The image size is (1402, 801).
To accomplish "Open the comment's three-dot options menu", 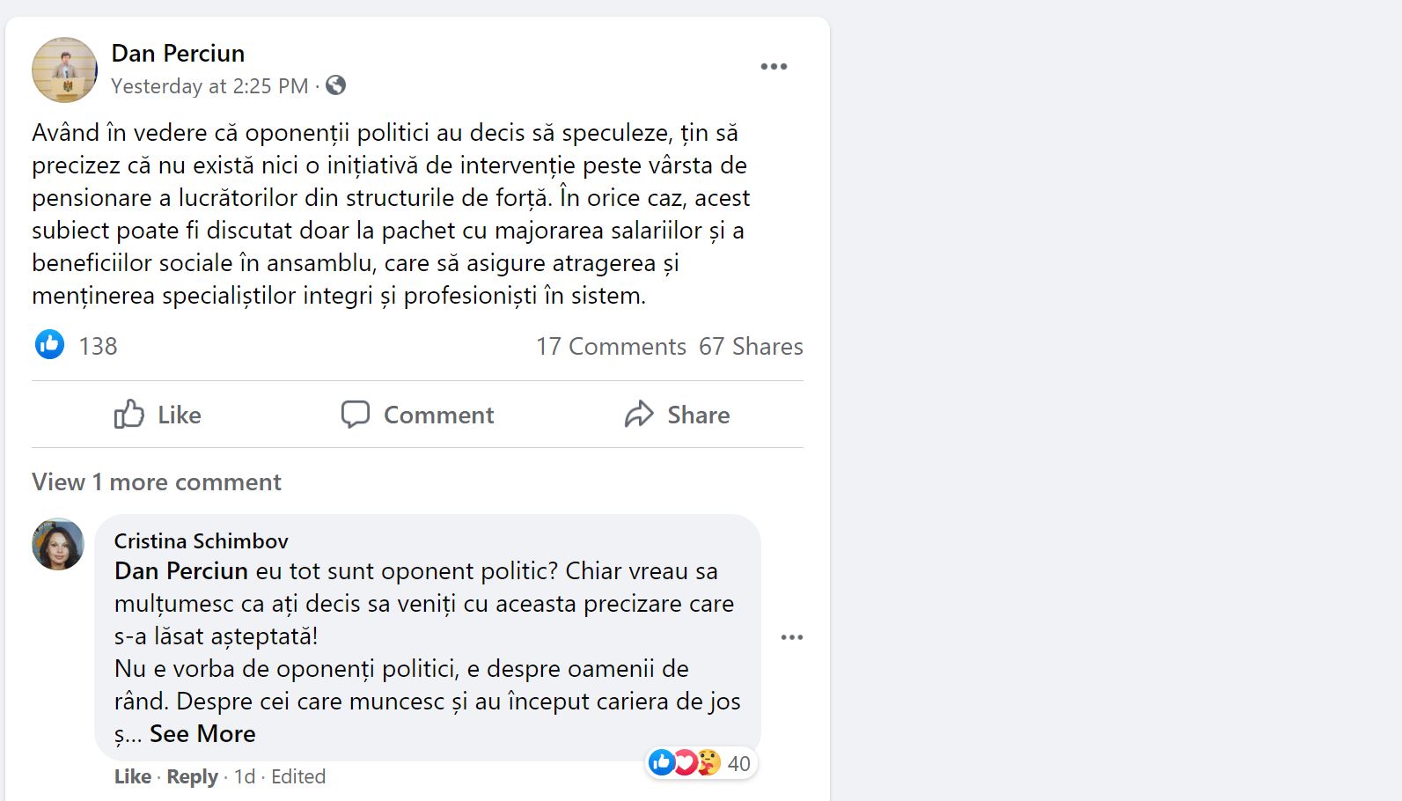I will click(792, 637).
